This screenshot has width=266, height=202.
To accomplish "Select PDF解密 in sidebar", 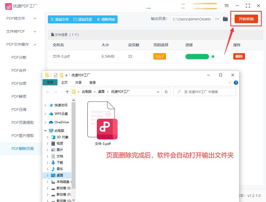I will pos(19,96).
